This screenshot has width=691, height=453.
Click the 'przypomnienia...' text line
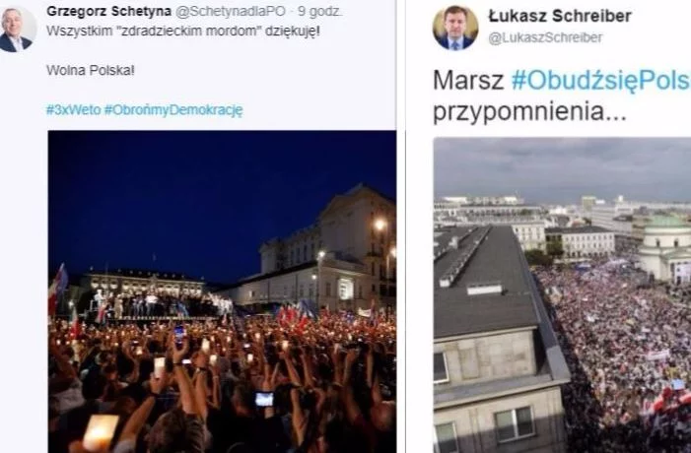[529, 112]
